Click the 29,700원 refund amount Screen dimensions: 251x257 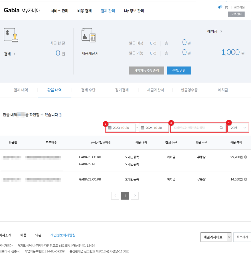click(x=236, y=157)
